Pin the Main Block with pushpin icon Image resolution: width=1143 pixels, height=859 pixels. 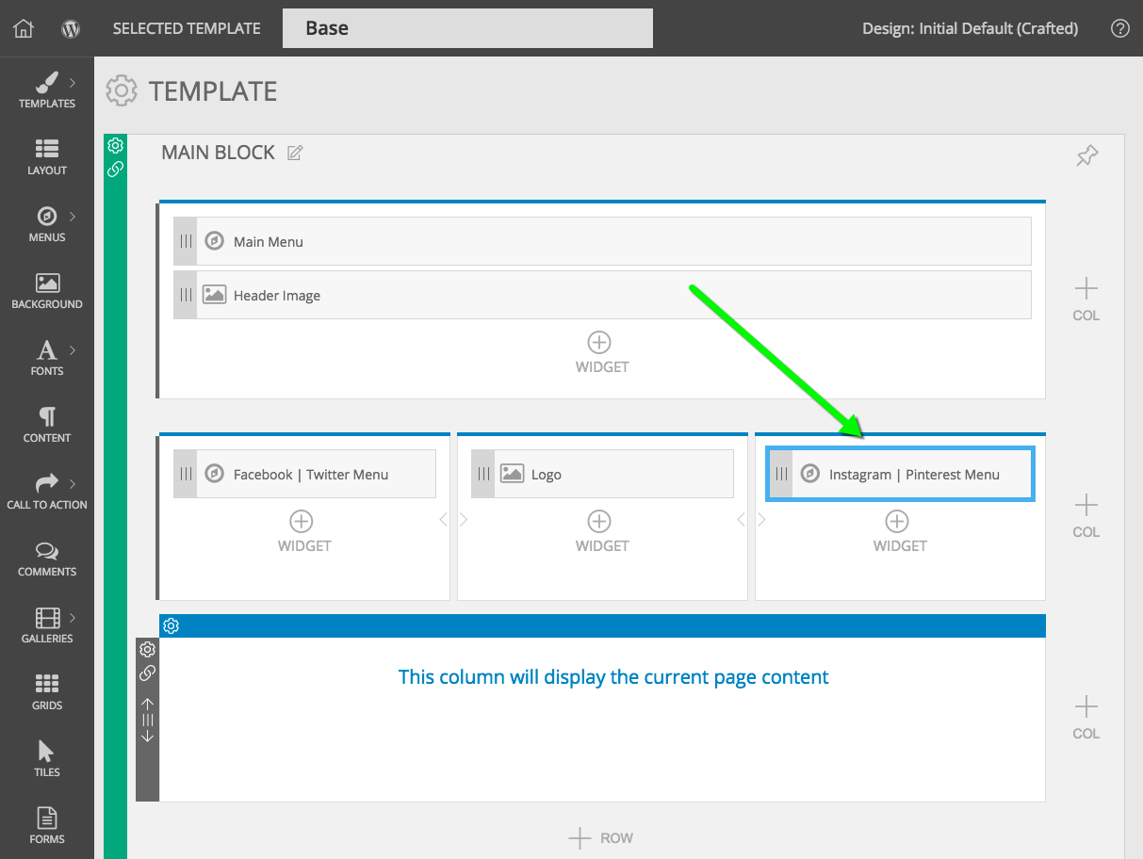(1087, 155)
